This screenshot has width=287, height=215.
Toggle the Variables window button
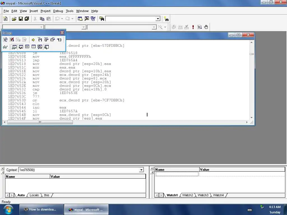point(21,47)
